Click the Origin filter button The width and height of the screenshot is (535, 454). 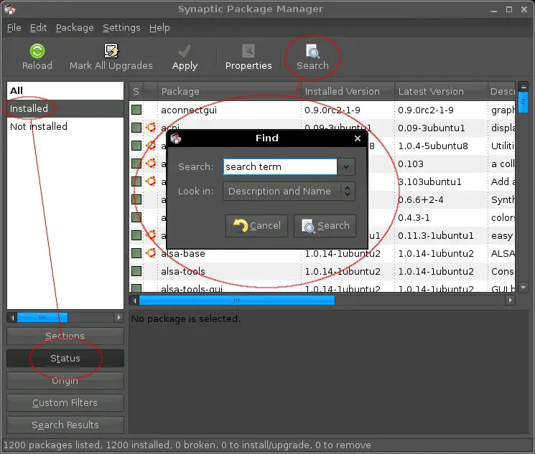pyautogui.click(x=65, y=380)
